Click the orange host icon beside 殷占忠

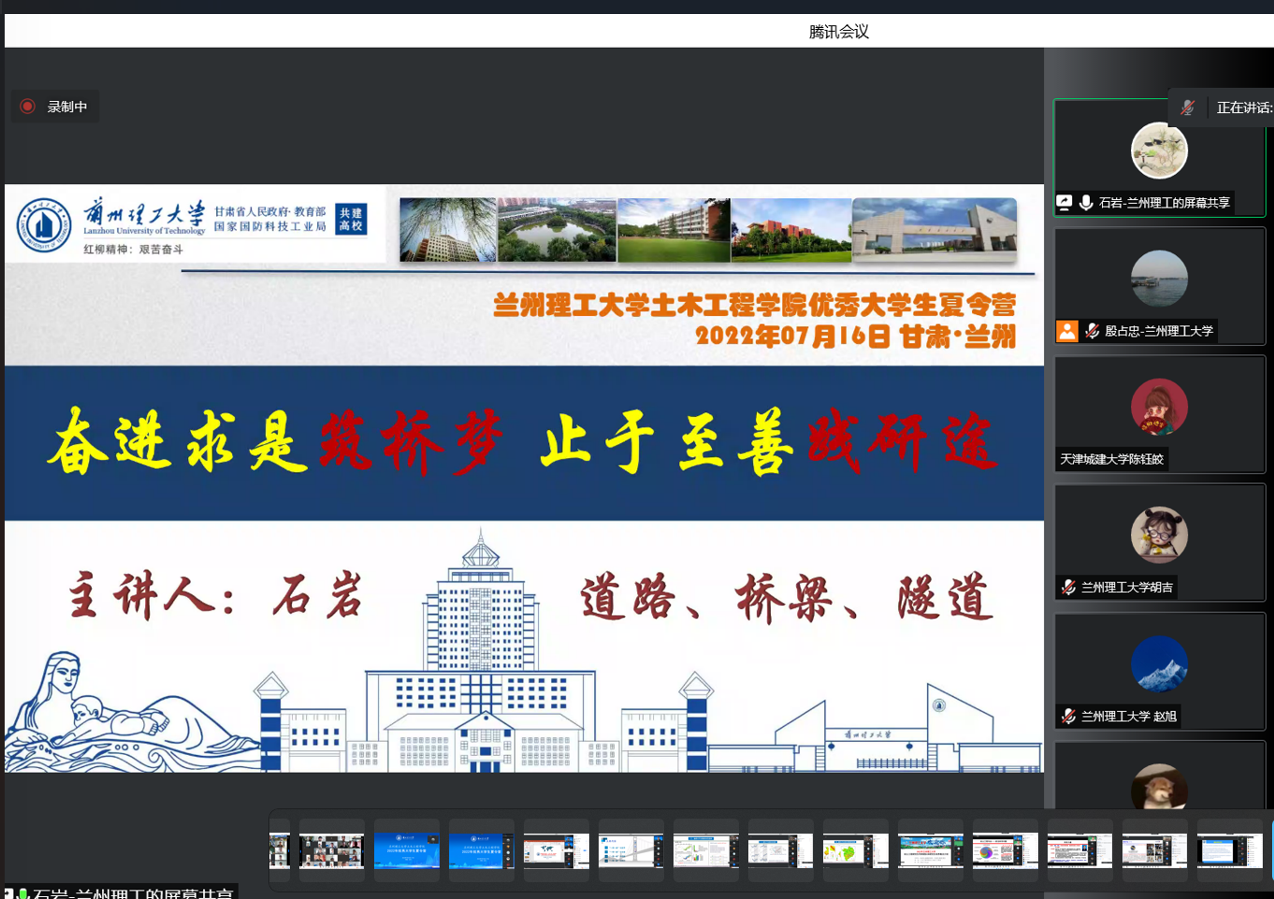(x=1066, y=331)
